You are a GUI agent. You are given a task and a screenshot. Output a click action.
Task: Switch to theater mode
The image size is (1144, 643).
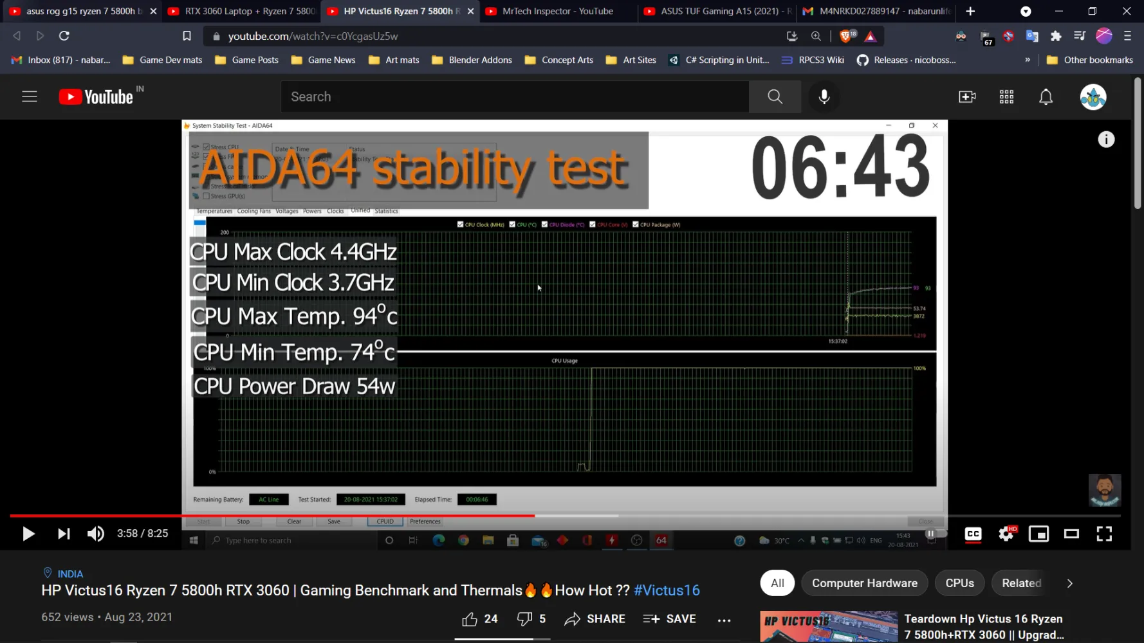(1071, 534)
